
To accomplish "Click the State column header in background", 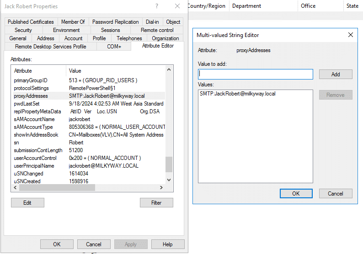I will [353, 6].
